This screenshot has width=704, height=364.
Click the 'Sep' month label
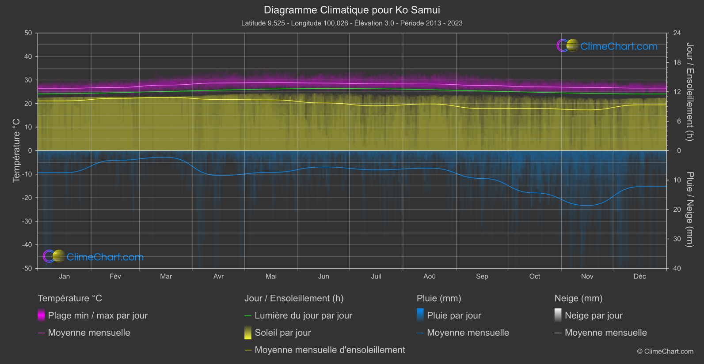pos(482,276)
